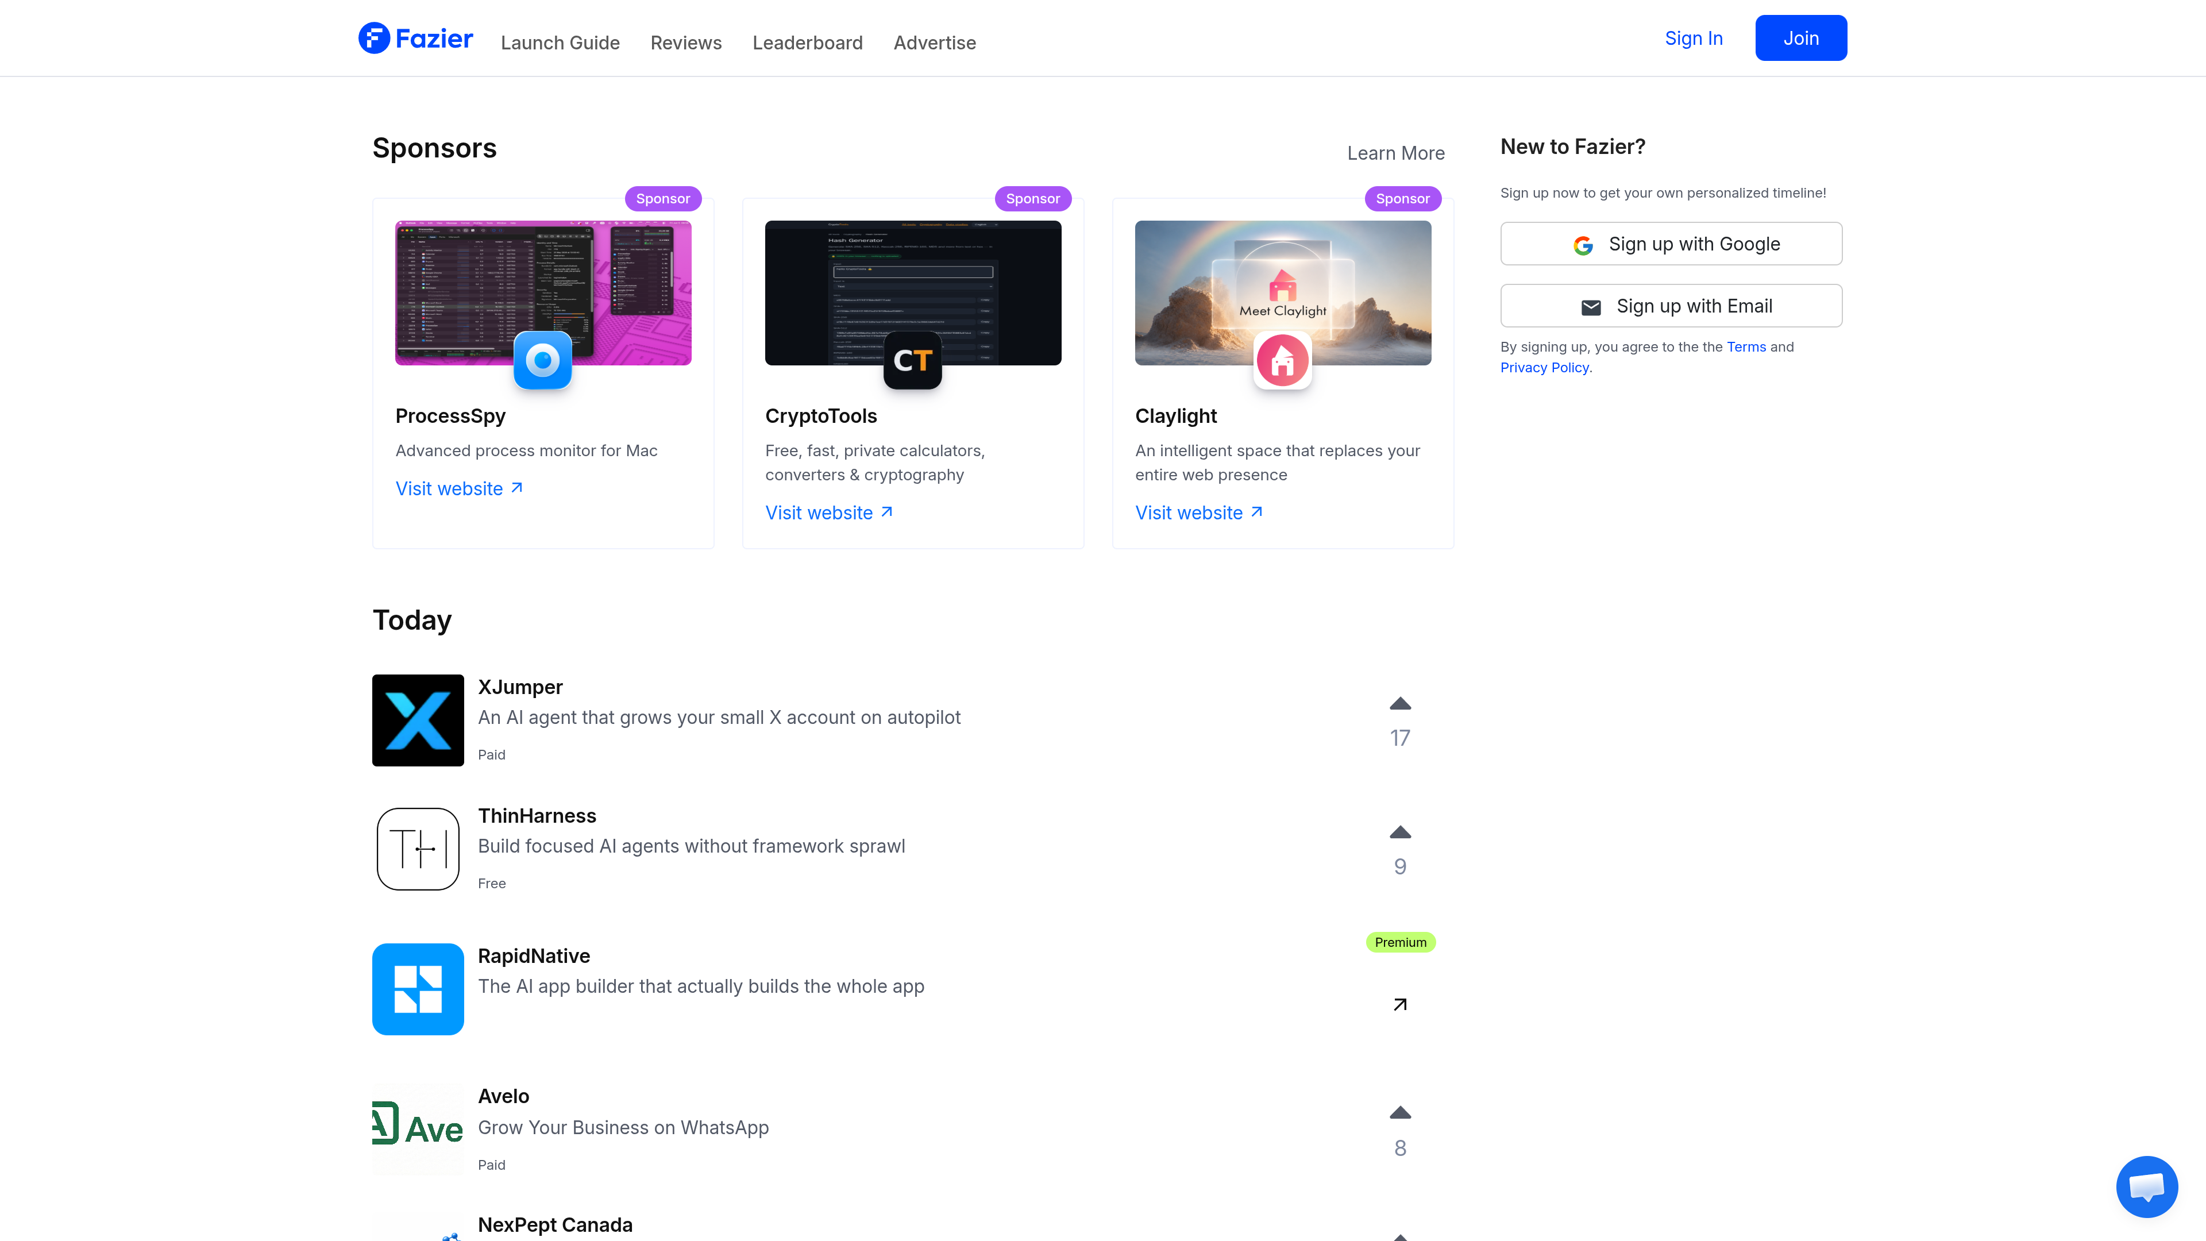Click the arrow icon beside Claylight's Visit website
Image resolution: width=2206 pixels, height=1241 pixels.
point(1256,512)
